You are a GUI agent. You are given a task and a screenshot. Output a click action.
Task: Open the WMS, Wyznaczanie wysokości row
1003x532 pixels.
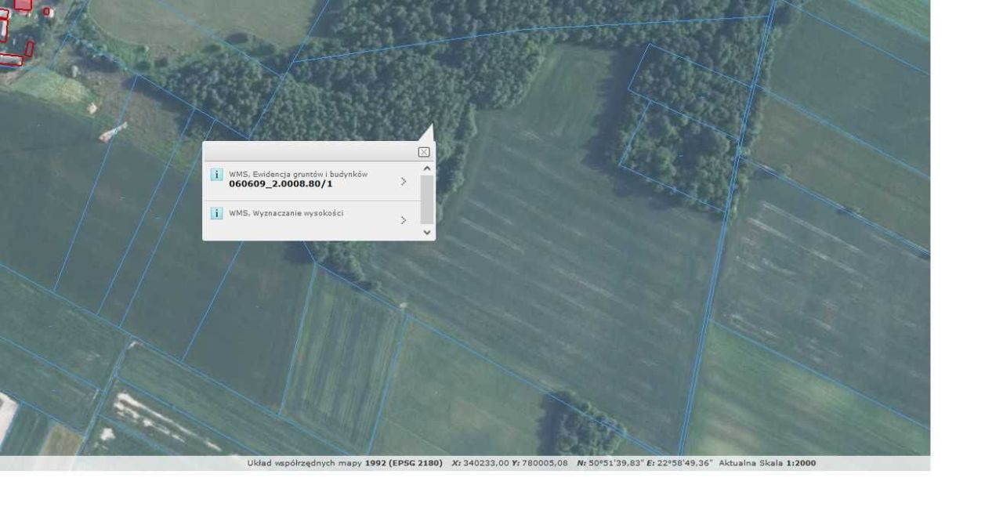(312, 221)
